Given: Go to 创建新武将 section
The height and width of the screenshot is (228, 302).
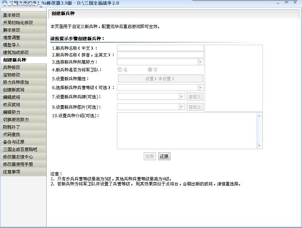Looking at the screenshot, I should point(23,89).
